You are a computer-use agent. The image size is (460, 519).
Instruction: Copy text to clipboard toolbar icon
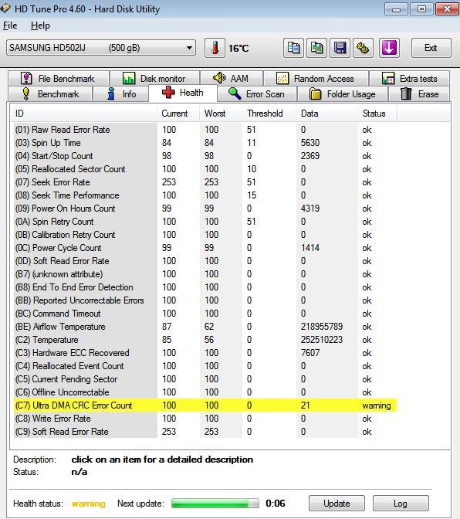click(293, 49)
